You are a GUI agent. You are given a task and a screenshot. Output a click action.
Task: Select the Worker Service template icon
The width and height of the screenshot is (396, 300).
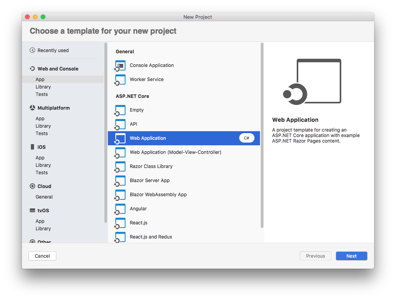[x=120, y=80]
